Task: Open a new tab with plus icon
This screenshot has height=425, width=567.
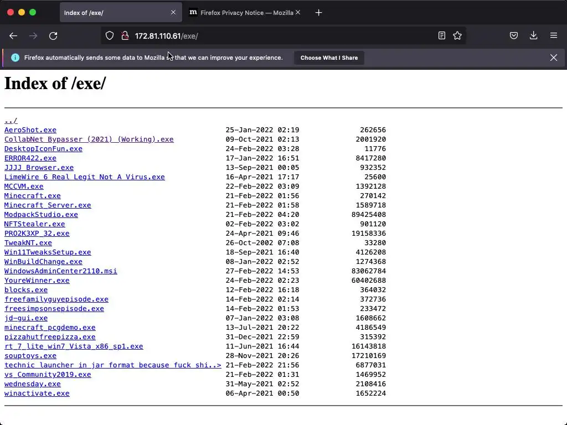Action: (318, 13)
